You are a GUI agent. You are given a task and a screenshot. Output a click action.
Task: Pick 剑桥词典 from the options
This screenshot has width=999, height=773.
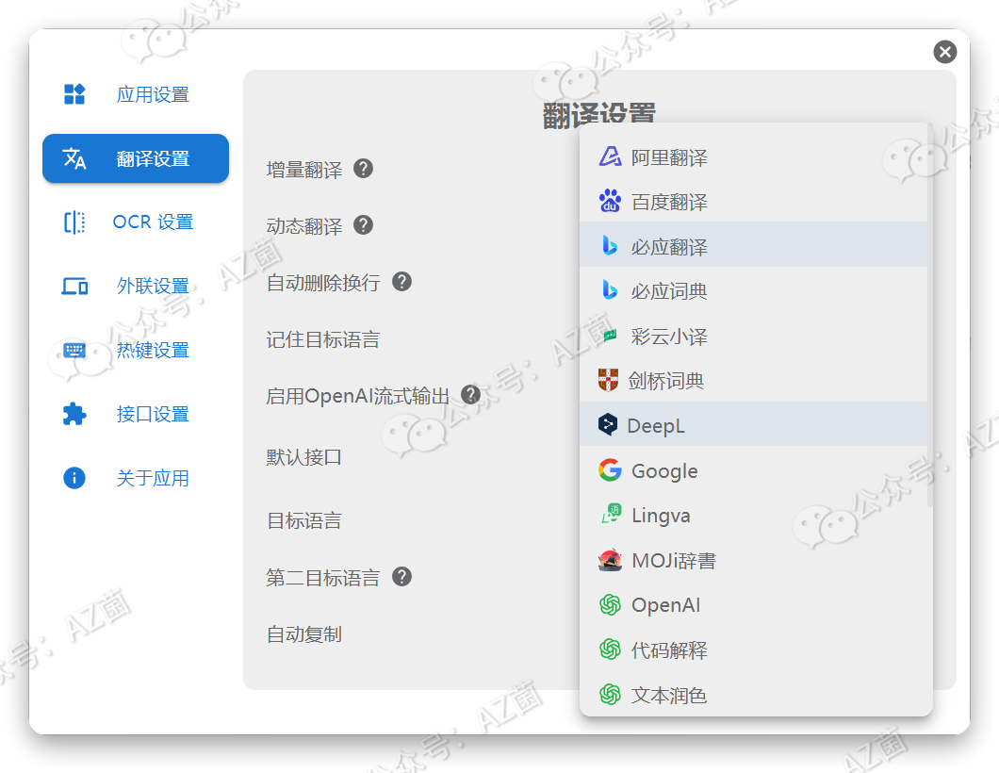click(x=753, y=381)
